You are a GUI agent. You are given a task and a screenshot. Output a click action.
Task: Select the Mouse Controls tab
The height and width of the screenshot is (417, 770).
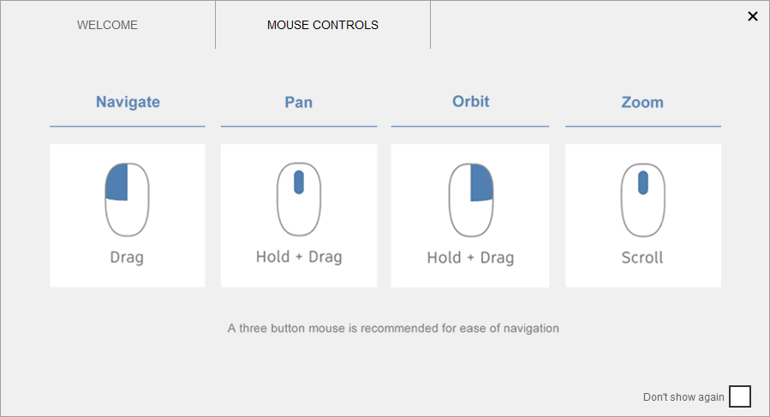click(x=323, y=25)
